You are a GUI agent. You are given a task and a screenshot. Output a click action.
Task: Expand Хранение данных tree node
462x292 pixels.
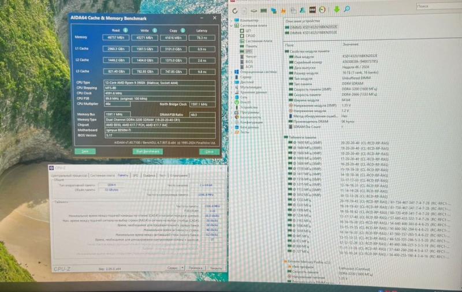tap(232, 92)
